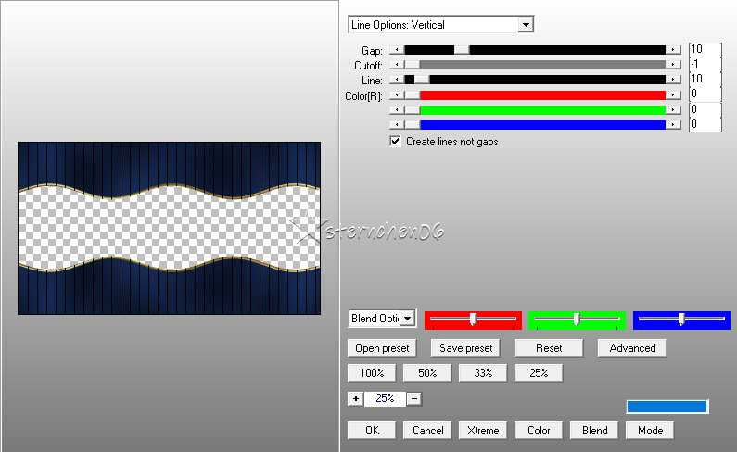Click the right arrow of Gap slider

pos(674,50)
